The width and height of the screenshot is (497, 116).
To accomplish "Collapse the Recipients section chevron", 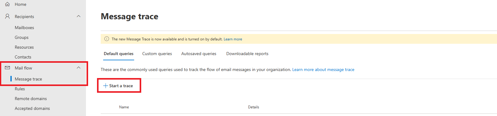I will tap(79, 16).
